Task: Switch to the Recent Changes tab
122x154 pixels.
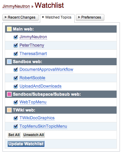Action: [20, 17]
